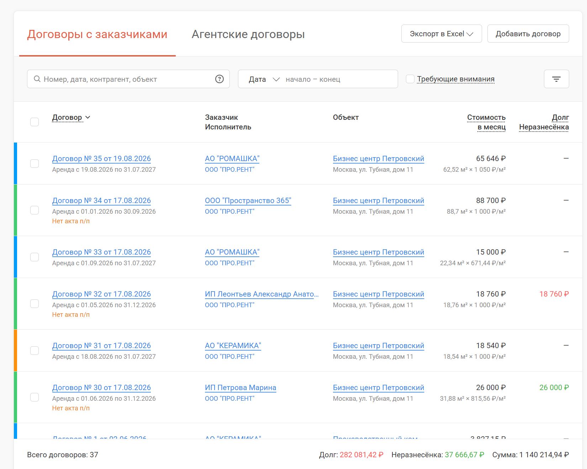
Task: Open the search help question icon
Action: (220, 79)
